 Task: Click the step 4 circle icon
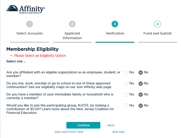[x=157, y=24]
